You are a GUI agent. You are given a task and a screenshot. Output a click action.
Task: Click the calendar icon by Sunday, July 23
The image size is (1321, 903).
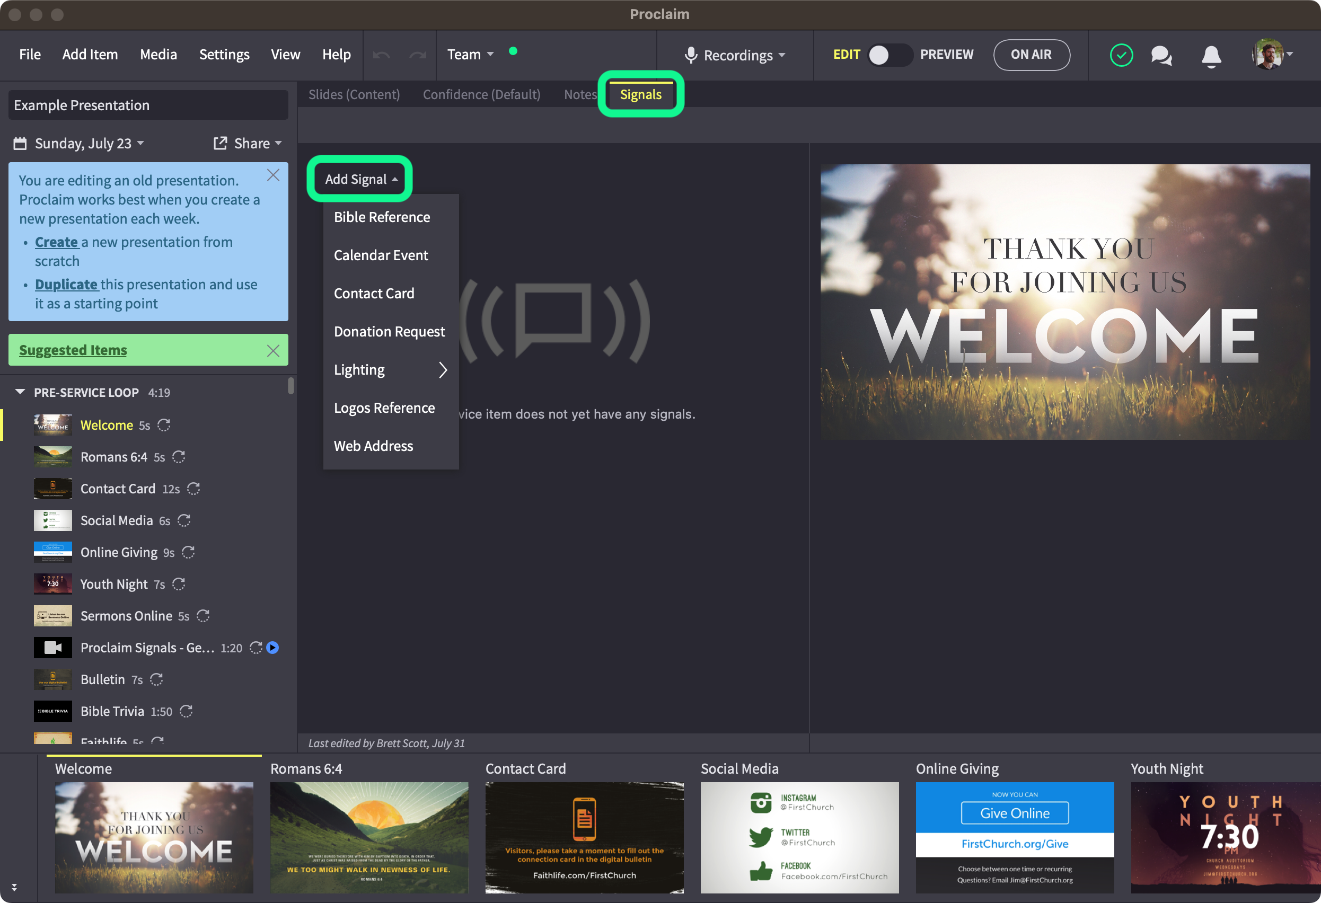[x=20, y=143]
